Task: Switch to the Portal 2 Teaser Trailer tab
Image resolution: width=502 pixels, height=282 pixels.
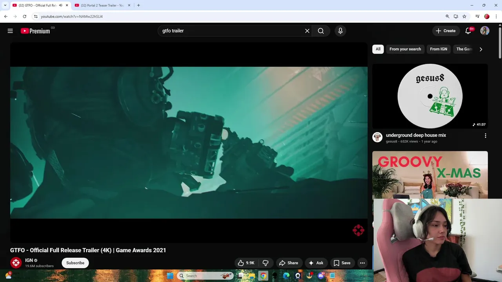Action: pos(102,5)
